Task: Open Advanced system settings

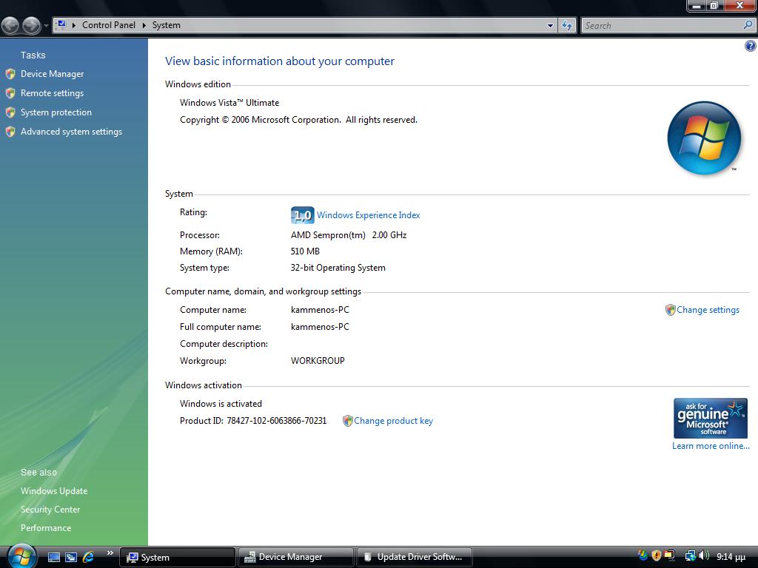Action: coord(71,132)
